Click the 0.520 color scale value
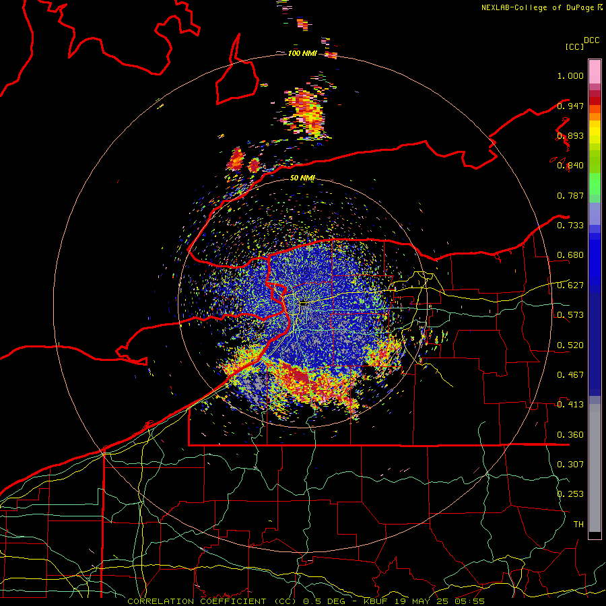This screenshot has width=606, height=606. 570,345
